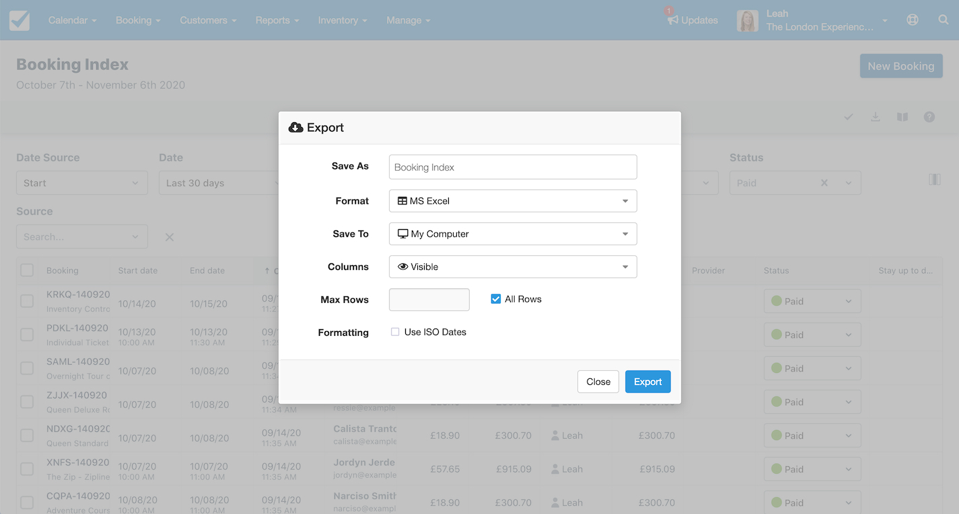Open customer Calista Trantow's name link
This screenshot has width=959, height=514.
pos(365,429)
